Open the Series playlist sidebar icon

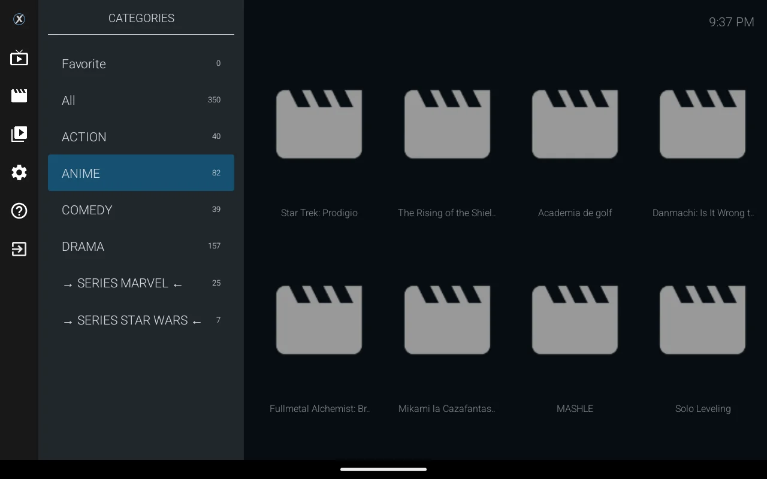[19, 134]
